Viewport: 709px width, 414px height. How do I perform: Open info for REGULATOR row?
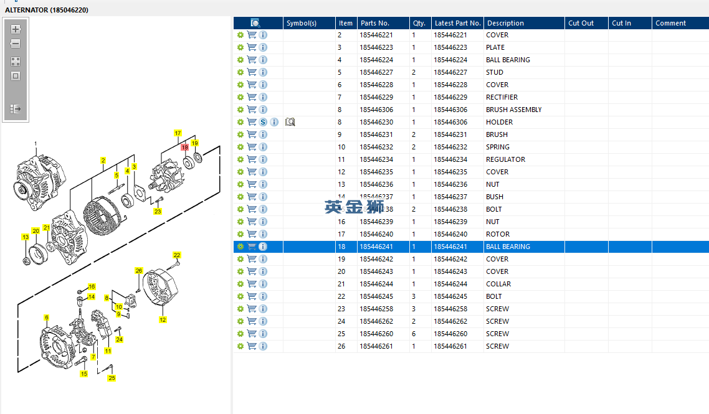[263, 159]
